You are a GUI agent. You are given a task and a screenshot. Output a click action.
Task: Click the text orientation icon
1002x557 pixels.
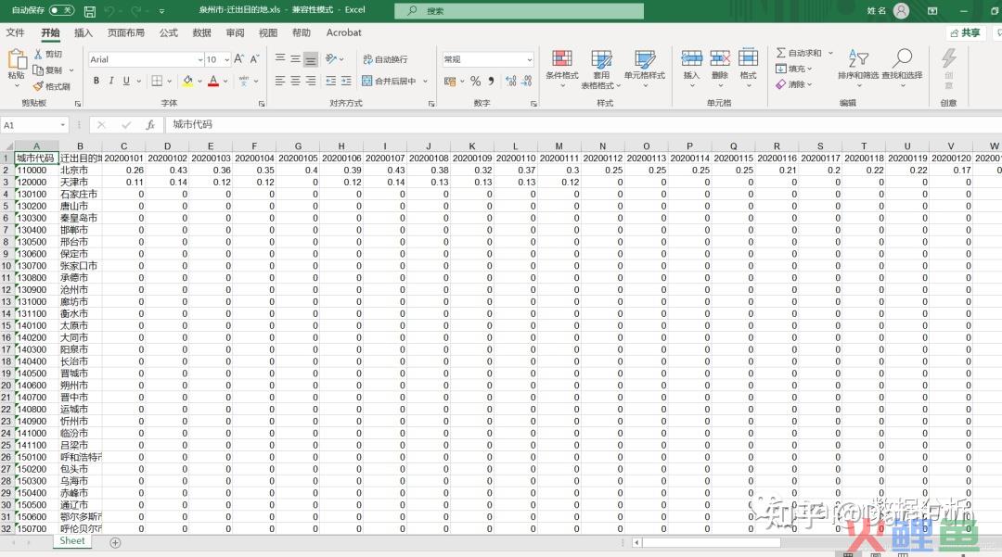pos(331,58)
